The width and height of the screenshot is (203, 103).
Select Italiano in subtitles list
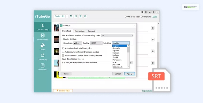tap(120, 55)
